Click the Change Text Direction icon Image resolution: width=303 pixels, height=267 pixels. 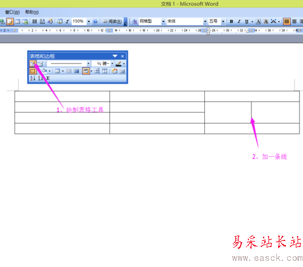pos(122,71)
